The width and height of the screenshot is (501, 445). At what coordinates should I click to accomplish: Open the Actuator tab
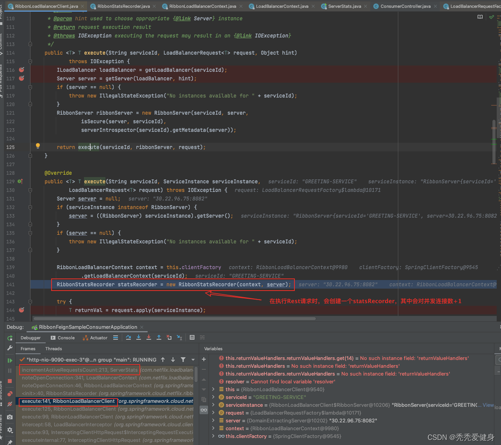click(95, 338)
